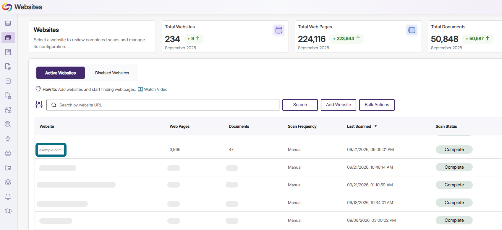The height and width of the screenshot is (230, 502).
Task: Select the Websites windows icon in sidebar
Action: tap(8, 38)
